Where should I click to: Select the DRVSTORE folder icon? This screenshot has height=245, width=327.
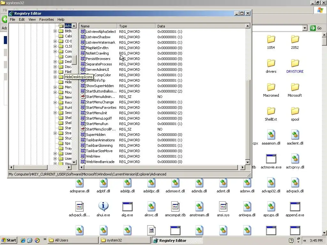coord(295,63)
